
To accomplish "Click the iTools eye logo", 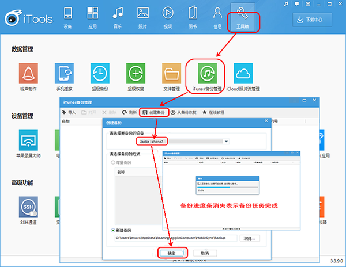I will point(13,18).
